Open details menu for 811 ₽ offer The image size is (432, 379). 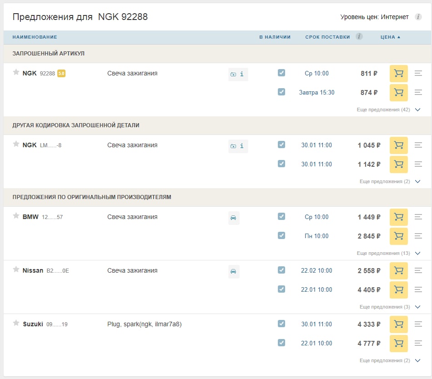coord(418,73)
